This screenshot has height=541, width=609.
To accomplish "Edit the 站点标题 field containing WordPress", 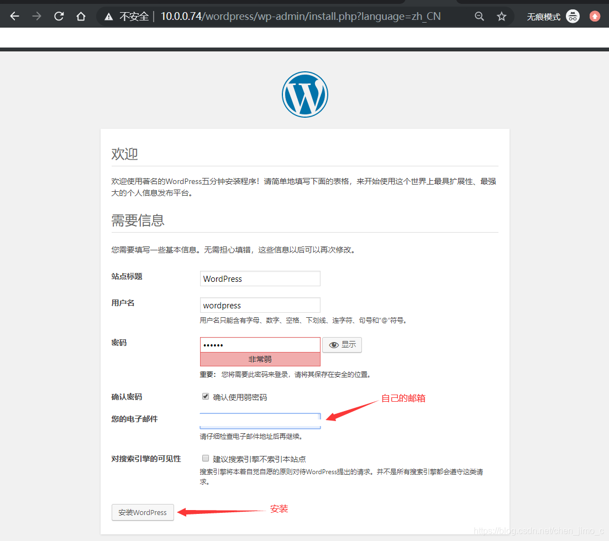I will [x=260, y=279].
